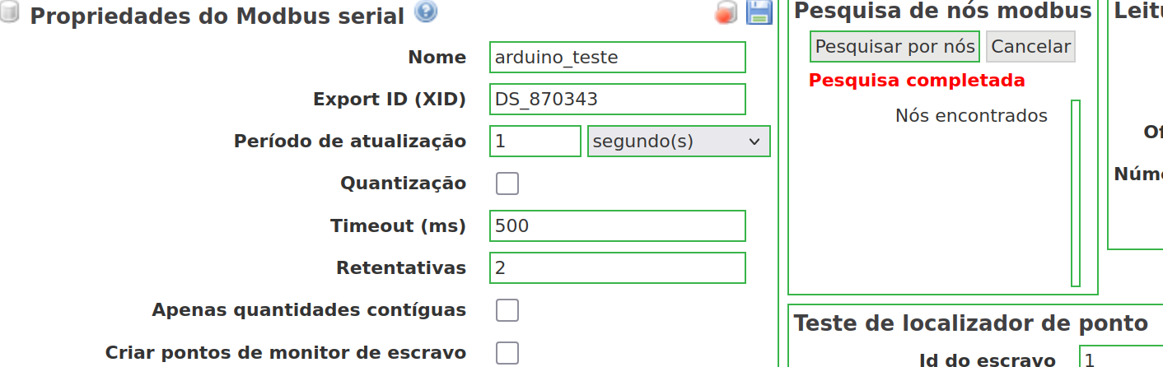1163x367 pixels.
Task: Click the save floppy disk icon
Action: pyautogui.click(x=759, y=12)
